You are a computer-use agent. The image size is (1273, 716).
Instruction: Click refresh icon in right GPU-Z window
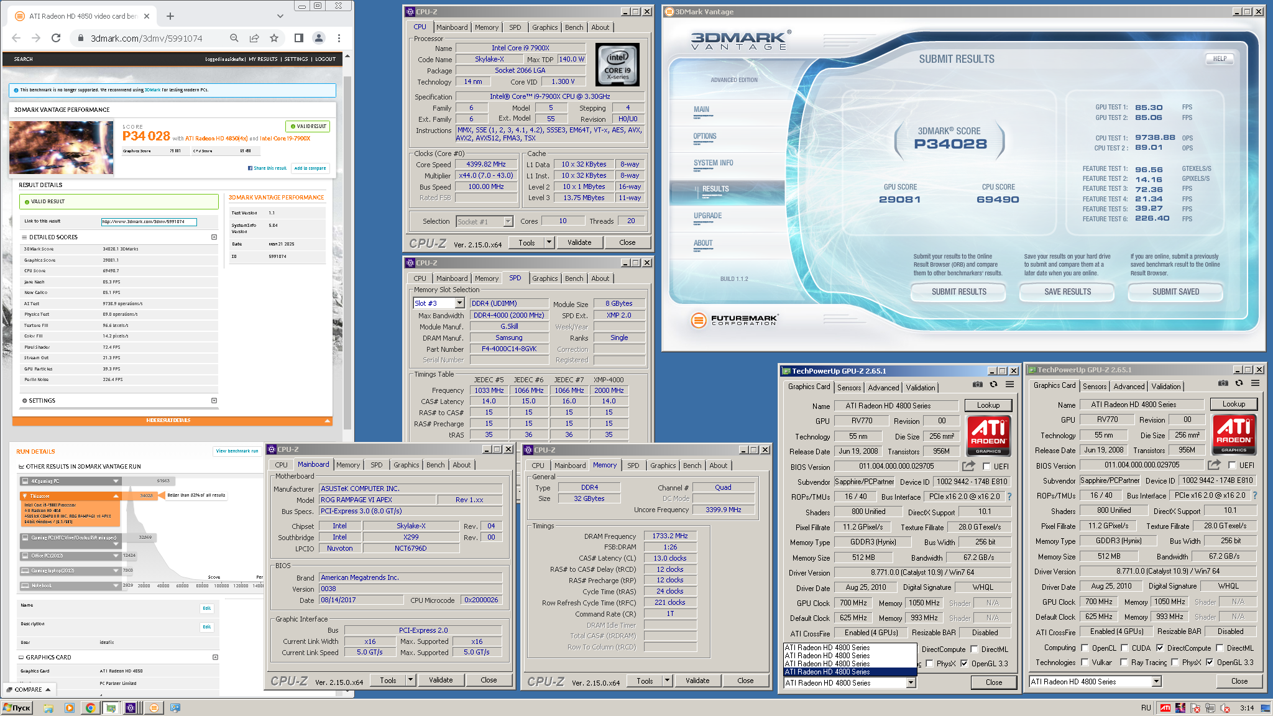tap(1239, 383)
